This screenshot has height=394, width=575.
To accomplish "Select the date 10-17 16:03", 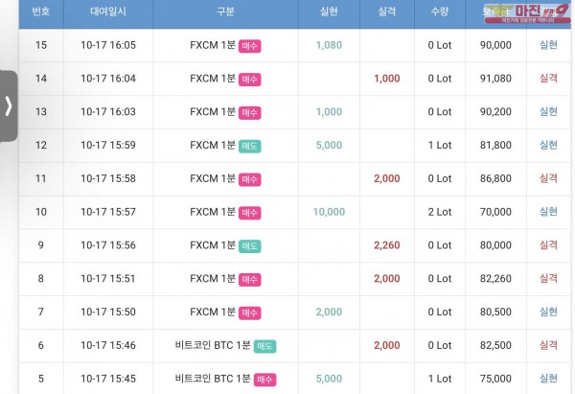I will tap(108, 112).
